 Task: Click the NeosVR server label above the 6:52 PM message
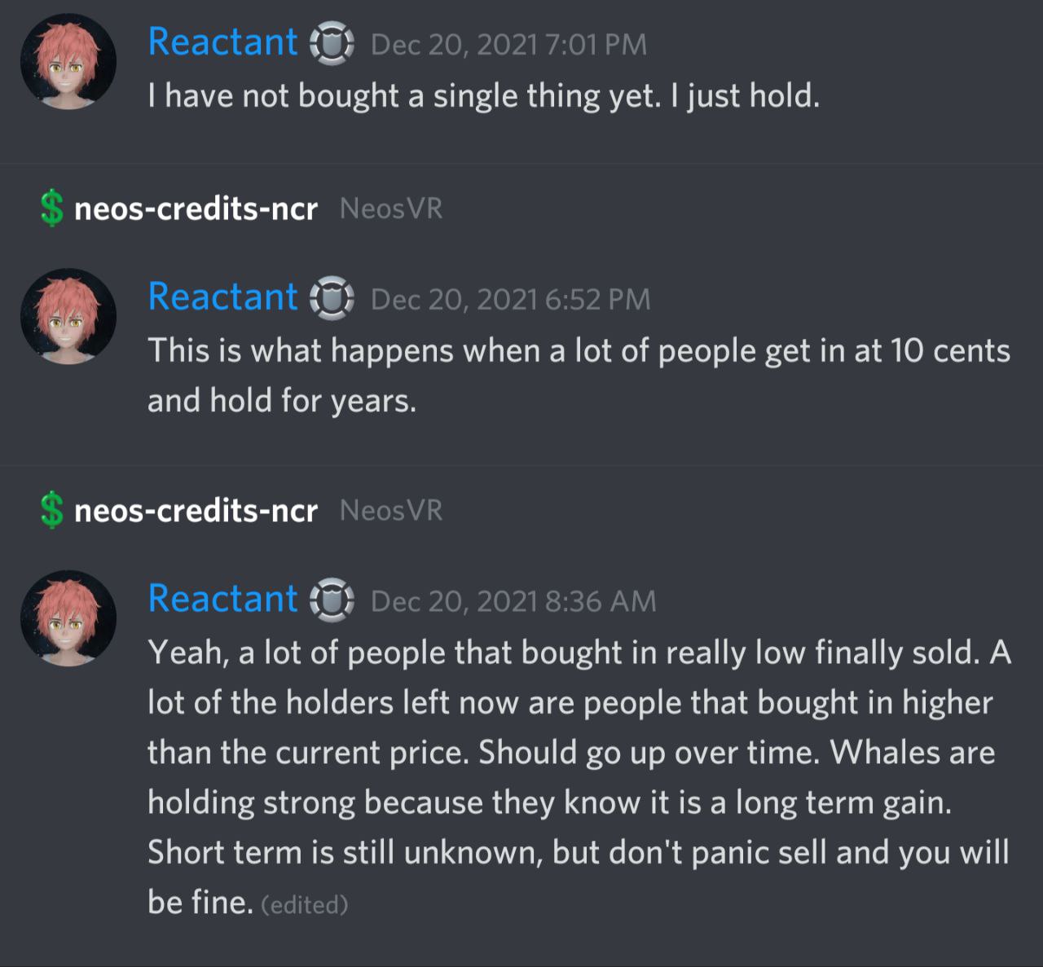tap(391, 209)
